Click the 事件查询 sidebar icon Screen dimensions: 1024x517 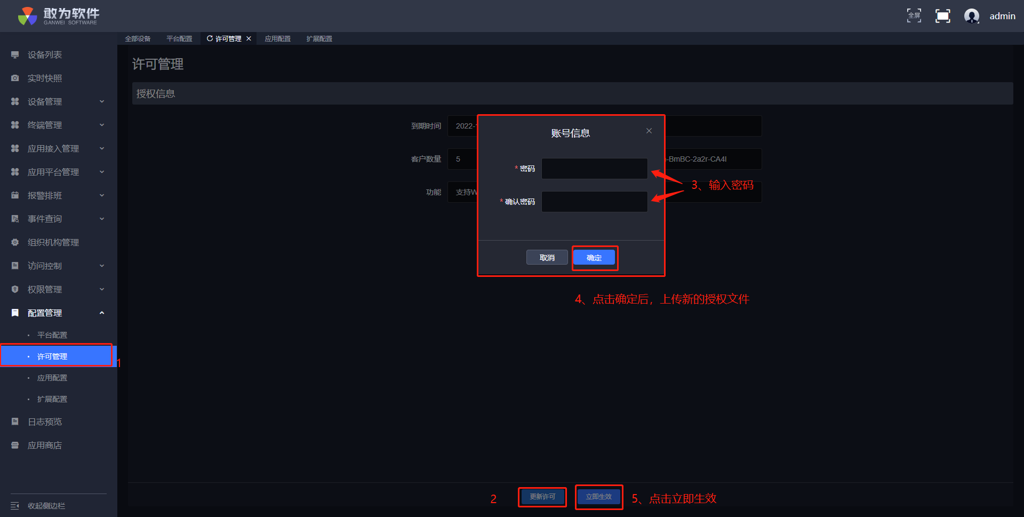pos(15,219)
